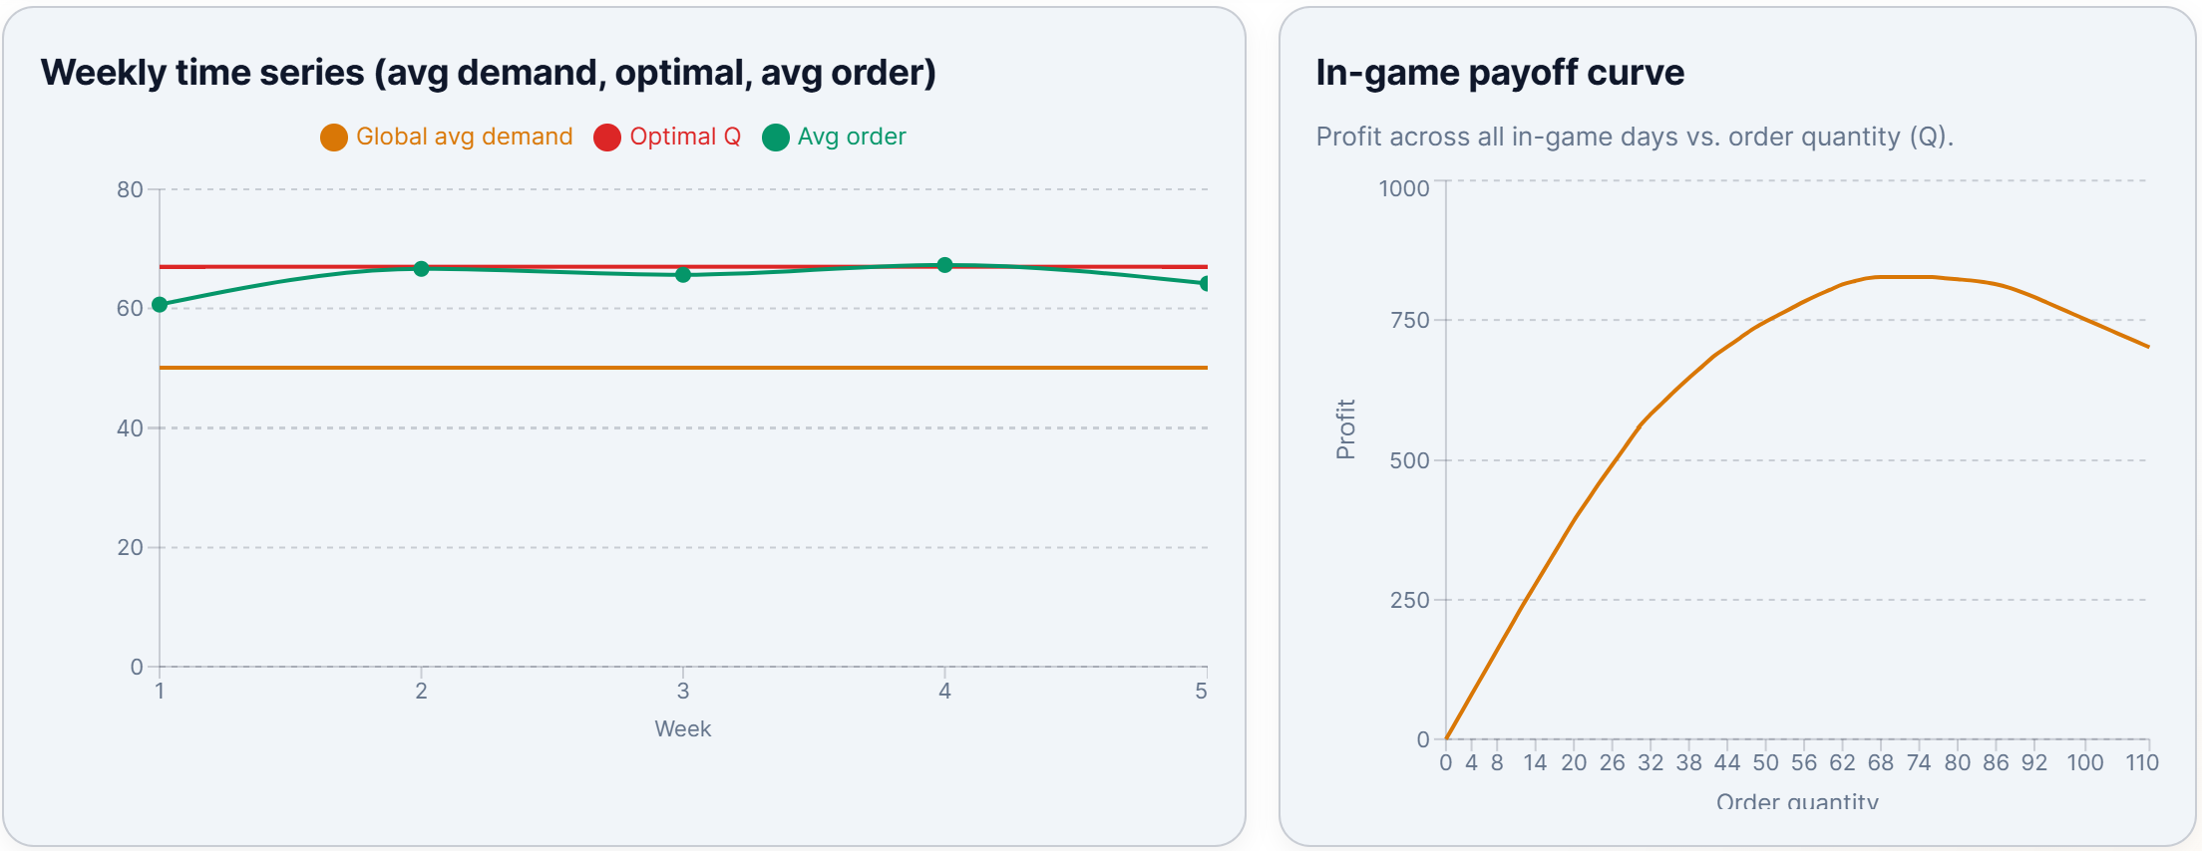
Task: Toggle the Global avg demand series label
Action: (464, 137)
